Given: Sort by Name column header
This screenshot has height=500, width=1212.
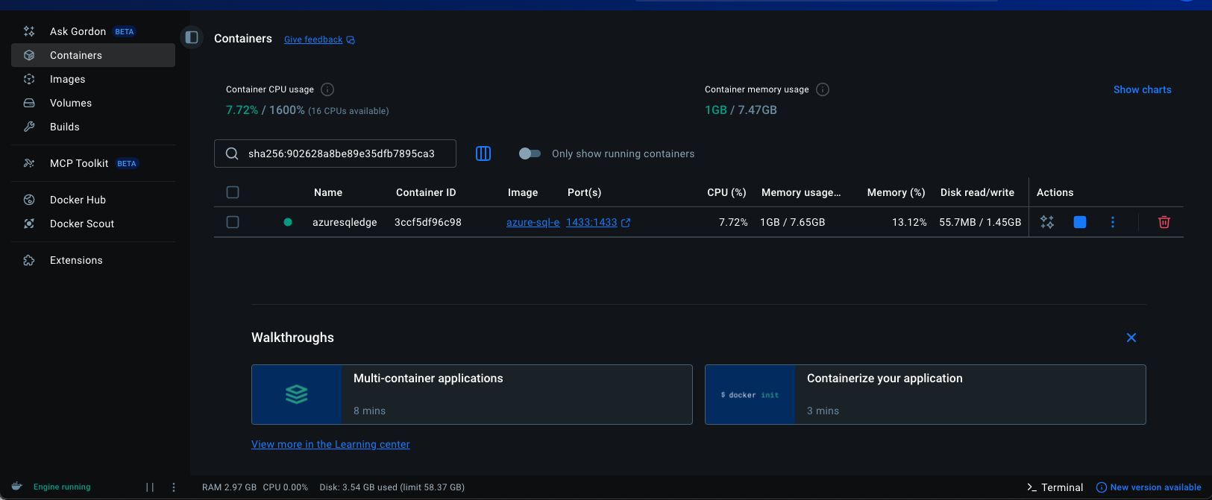Looking at the screenshot, I should 328,192.
